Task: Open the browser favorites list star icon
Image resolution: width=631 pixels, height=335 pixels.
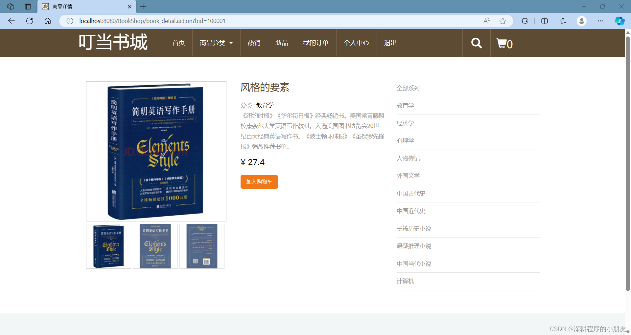Action: [563, 21]
